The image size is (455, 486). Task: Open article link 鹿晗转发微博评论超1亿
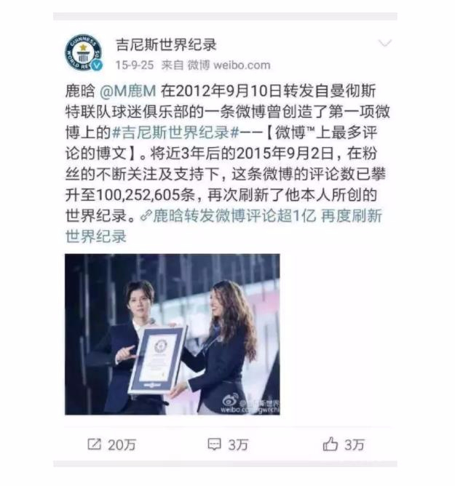point(234,216)
